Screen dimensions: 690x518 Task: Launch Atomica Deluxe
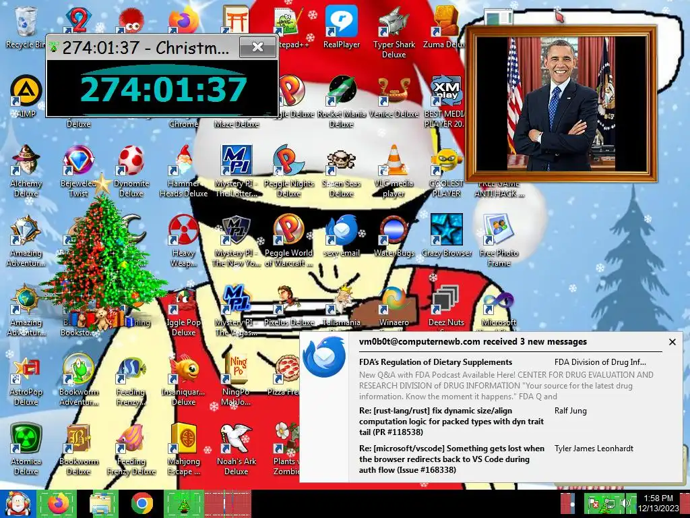[26, 449]
